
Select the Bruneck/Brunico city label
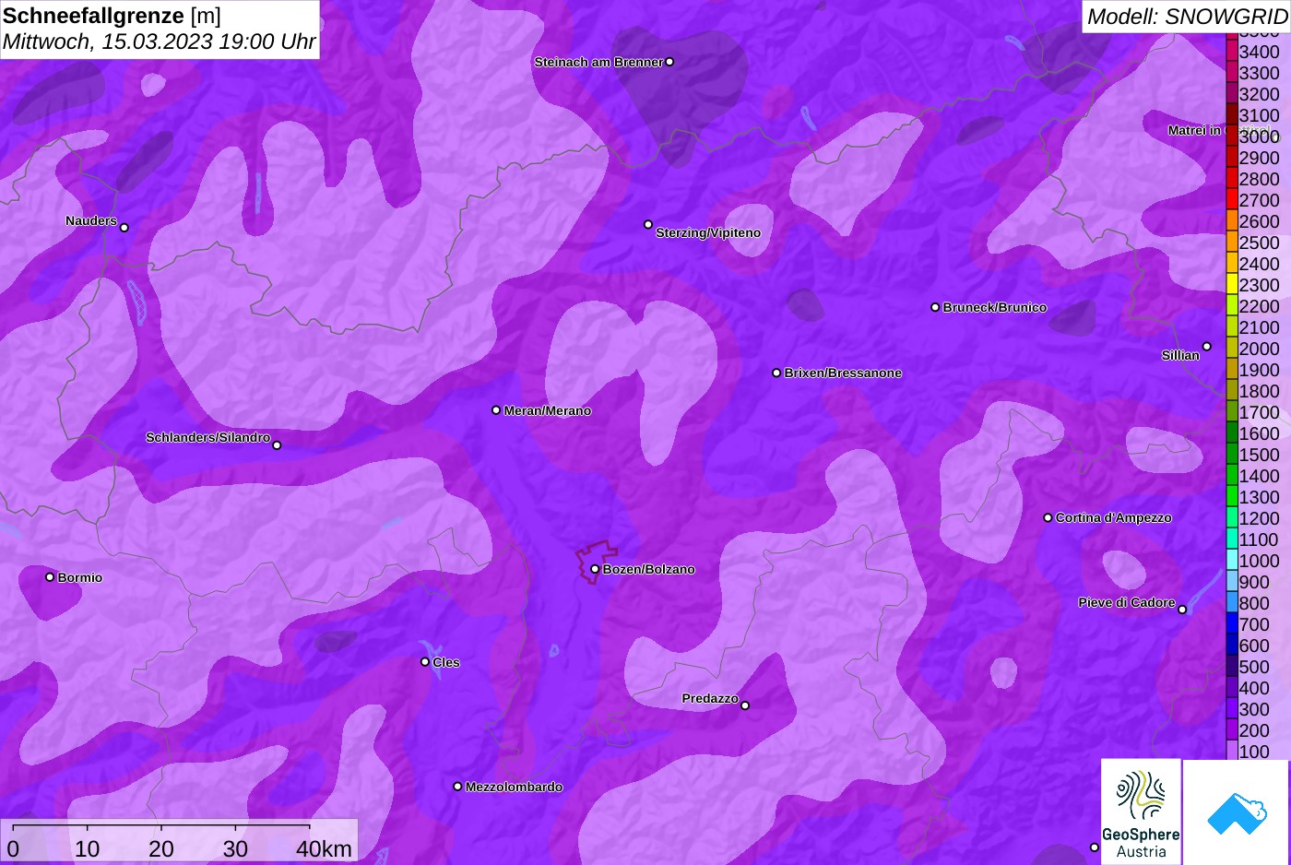(x=995, y=307)
